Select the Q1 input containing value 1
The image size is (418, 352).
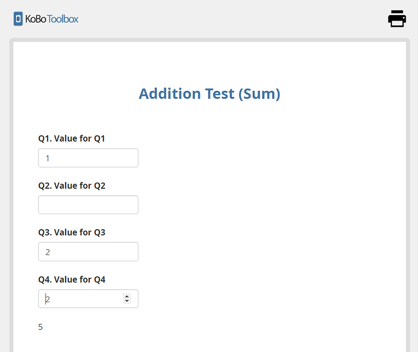pyautogui.click(x=88, y=158)
